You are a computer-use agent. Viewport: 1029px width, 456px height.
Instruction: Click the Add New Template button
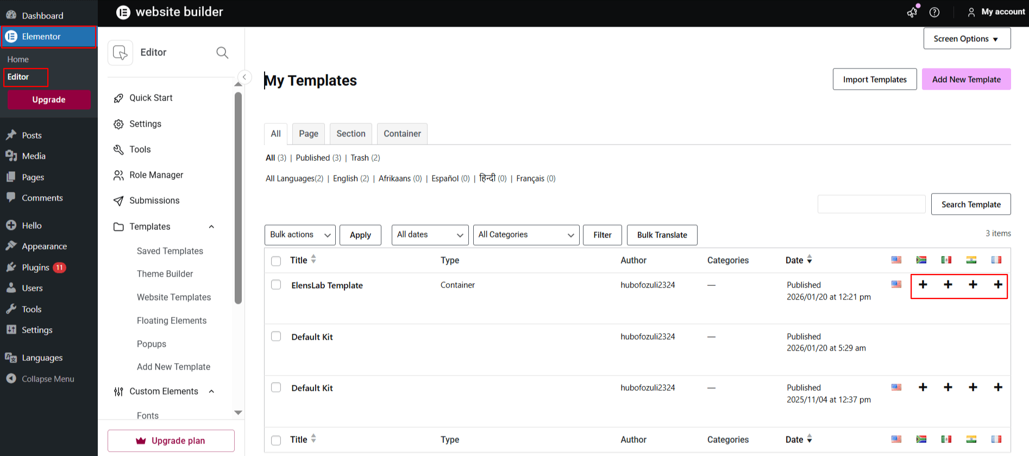coord(966,79)
